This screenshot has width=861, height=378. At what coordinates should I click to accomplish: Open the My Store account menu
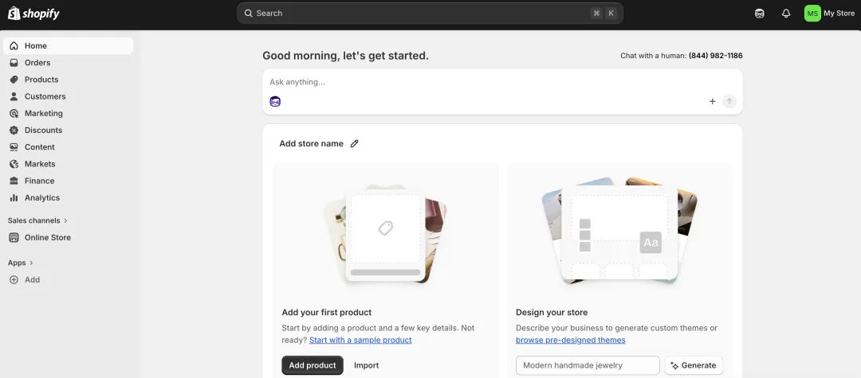pyautogui.click(x=839, y=14)
